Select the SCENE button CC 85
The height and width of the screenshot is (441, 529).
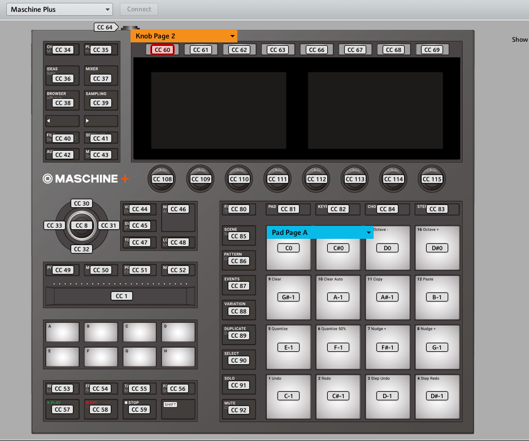239,235
